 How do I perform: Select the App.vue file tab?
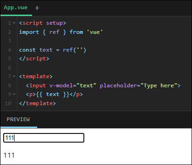point(16,8)
